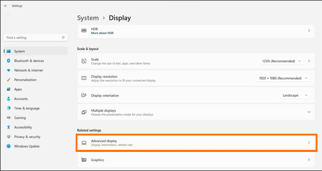Click the Privacy & security shield icon
This screenshot has height=171, width=322.
point(8,137)
